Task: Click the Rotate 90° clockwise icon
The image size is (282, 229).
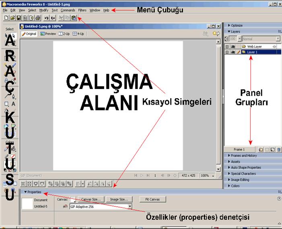Action: (x=96, y=184)
